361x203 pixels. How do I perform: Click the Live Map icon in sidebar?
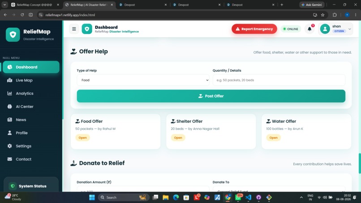pyautogui.click(x=10, y=80)
